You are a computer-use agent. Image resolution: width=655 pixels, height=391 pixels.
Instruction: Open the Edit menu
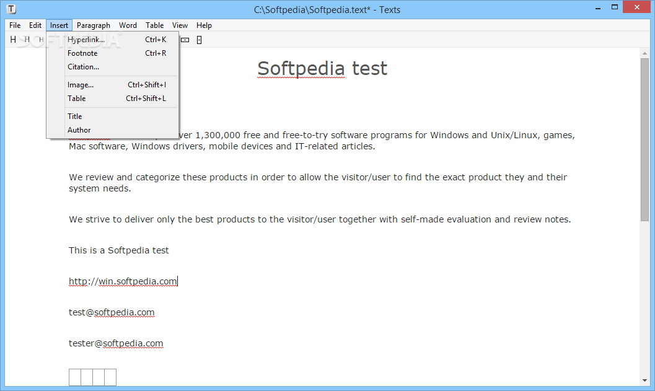pos(35,25)
